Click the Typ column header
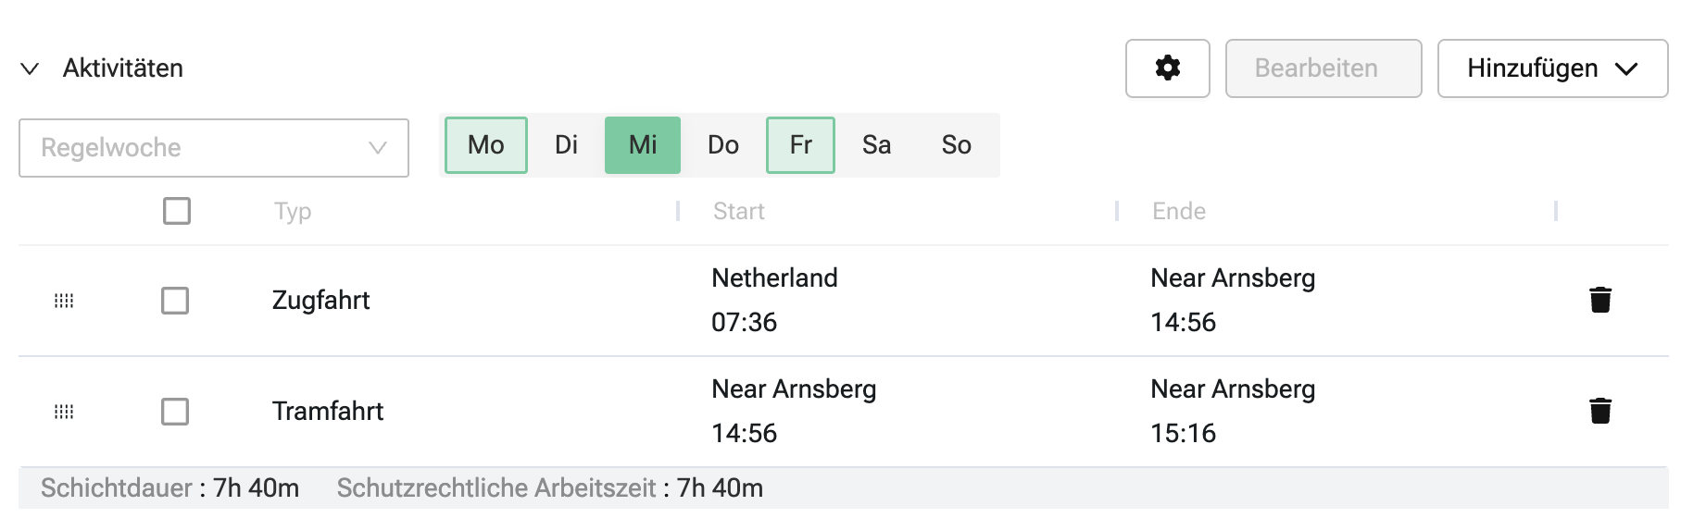Viewport: 1706px width, 518px height. 293,212
